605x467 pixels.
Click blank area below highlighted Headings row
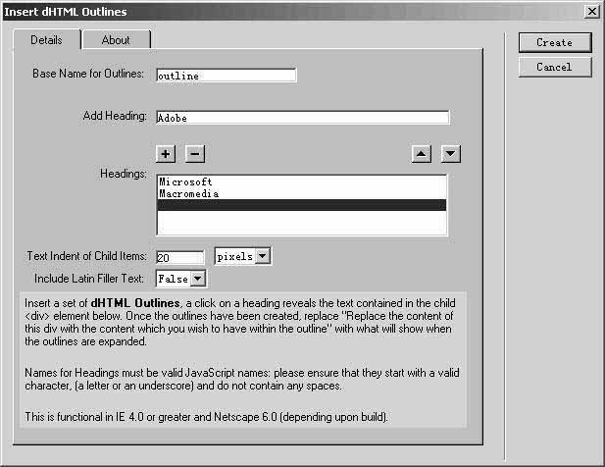pos(300,224)
